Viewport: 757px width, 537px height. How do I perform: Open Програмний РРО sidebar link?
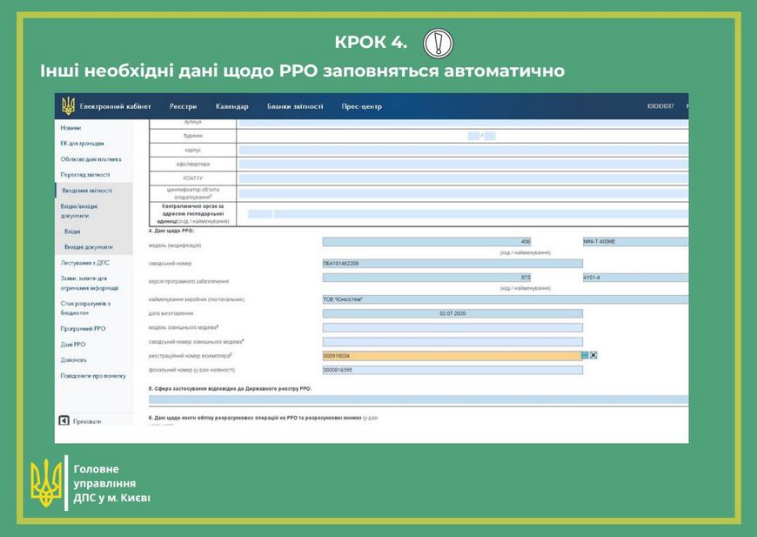click(x=83, y=329)
